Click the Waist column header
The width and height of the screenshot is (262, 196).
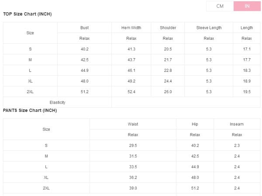tap(133, 124)
